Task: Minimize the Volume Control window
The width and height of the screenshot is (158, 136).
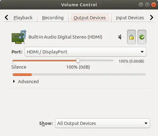Action: (141, 5)
